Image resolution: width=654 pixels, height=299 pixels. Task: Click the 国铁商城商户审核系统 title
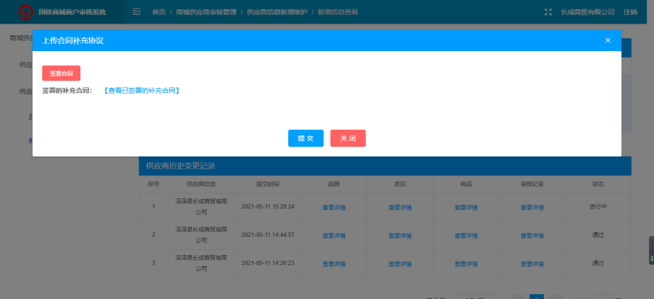coord(72,12)
